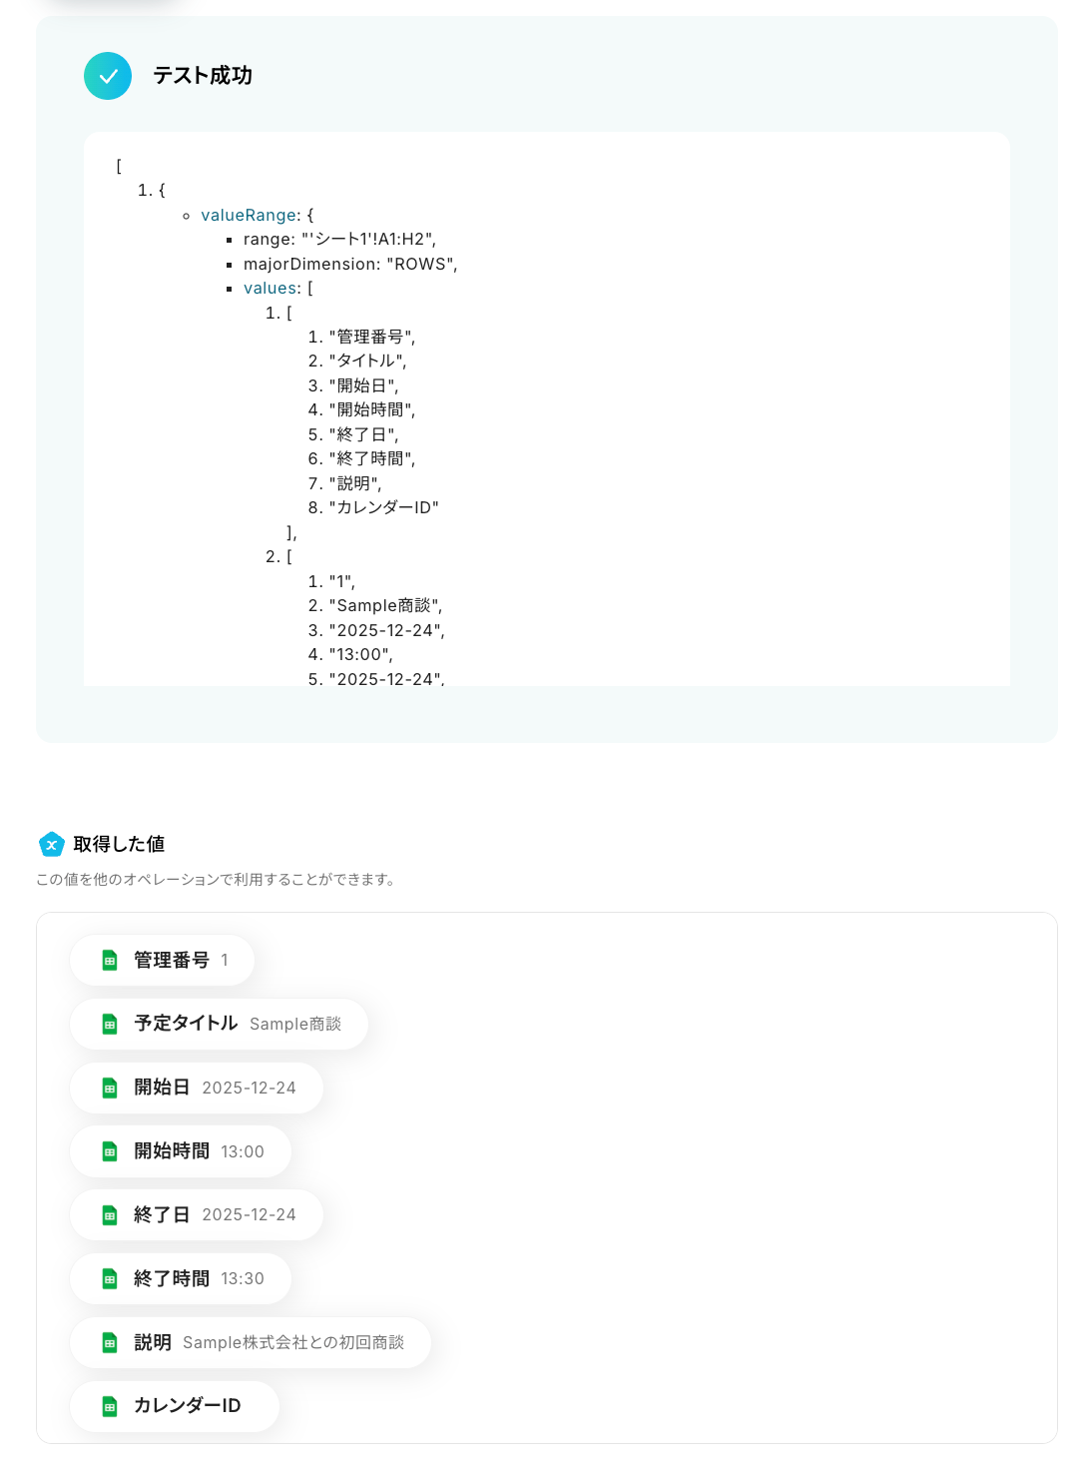The width and height of the screenshot is (1092, 1476).
Task: Click the sheets icon on 管理番号 chip
Action: click(x=110, y=961)
